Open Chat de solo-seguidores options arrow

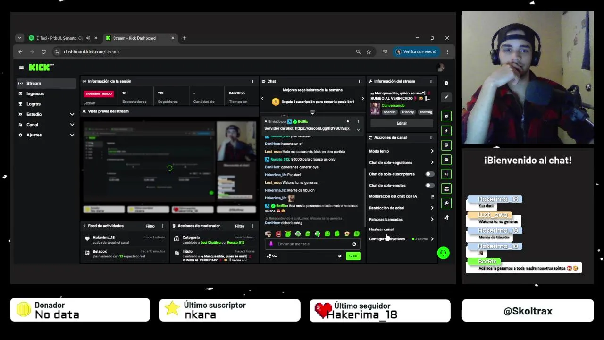point(432,162)
